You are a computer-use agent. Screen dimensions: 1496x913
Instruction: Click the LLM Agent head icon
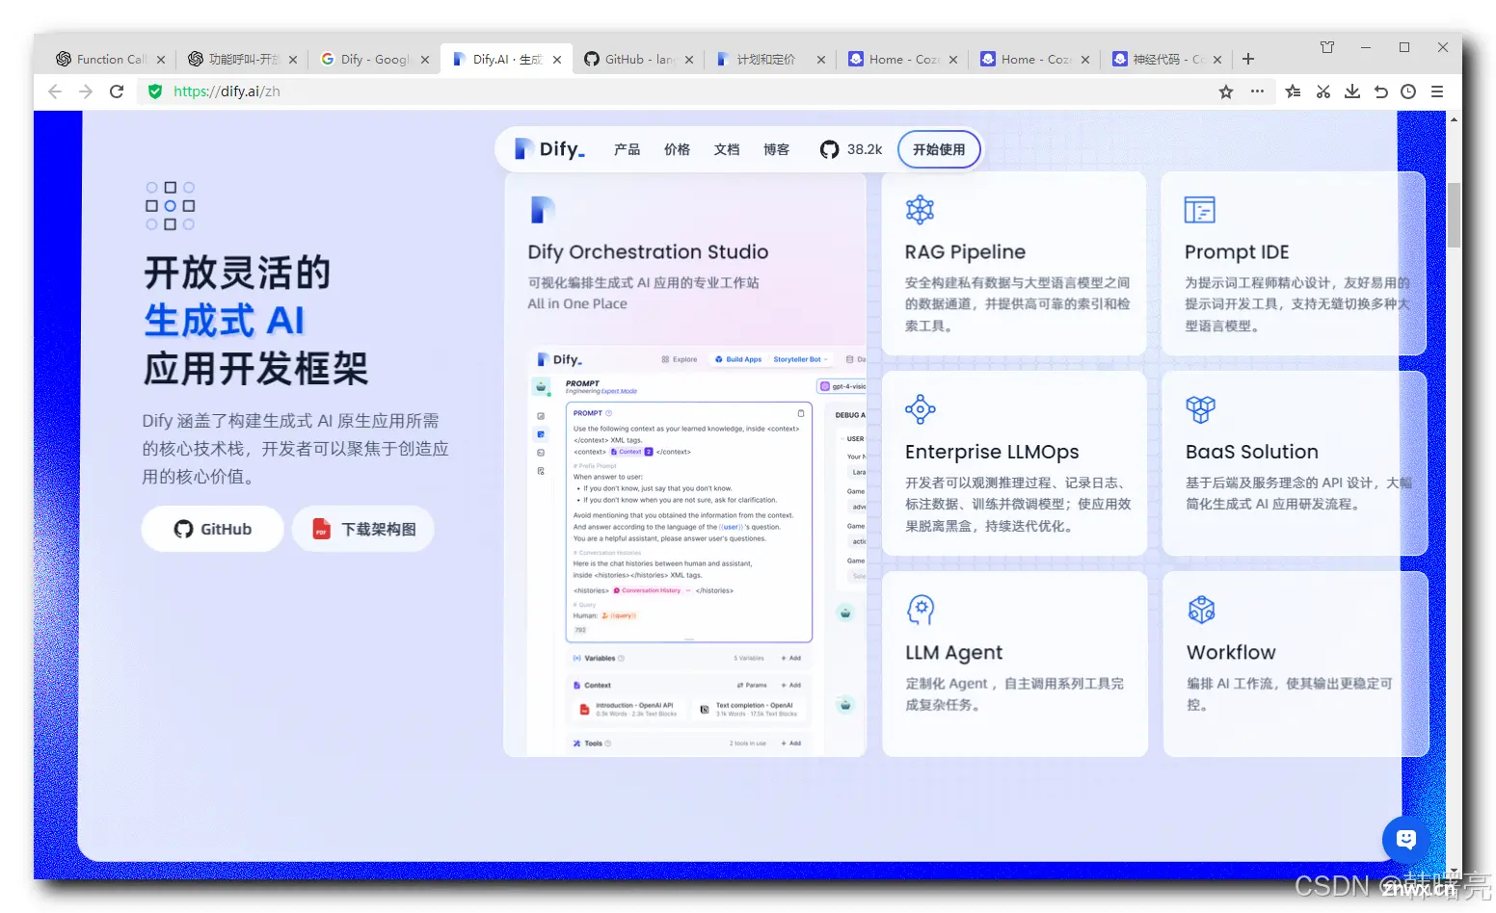coord(921,610)
